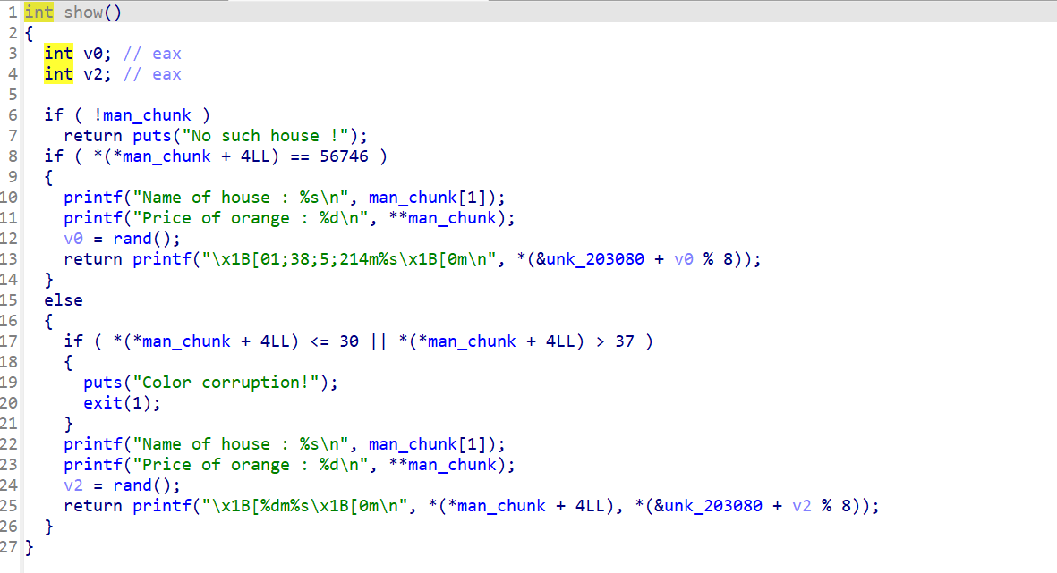Click the // eax comment on line 4
Image resolution: width=1057 pixels, height=573 pixels.
152,74
